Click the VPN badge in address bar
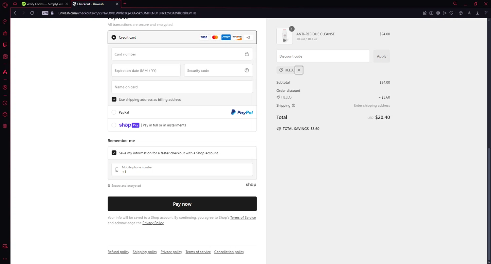The width and height of the screenshot is (491, 264). click(45, 13)
